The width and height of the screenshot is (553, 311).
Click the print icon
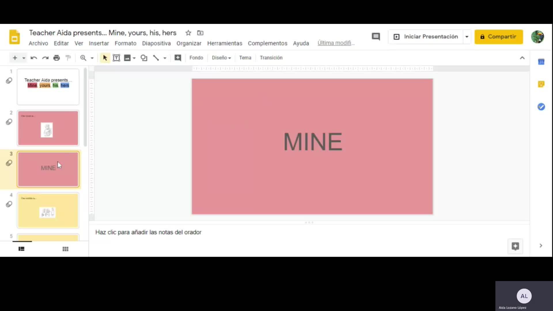pyautogui.click(x=56, y=58)
